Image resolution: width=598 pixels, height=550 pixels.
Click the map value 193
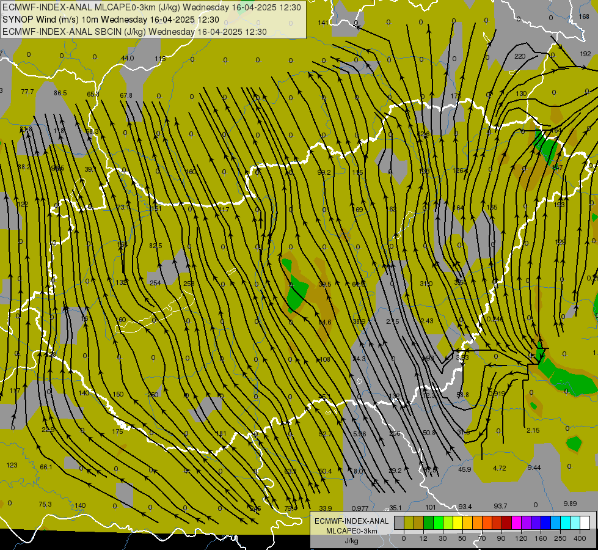click(x=559, y=205)
